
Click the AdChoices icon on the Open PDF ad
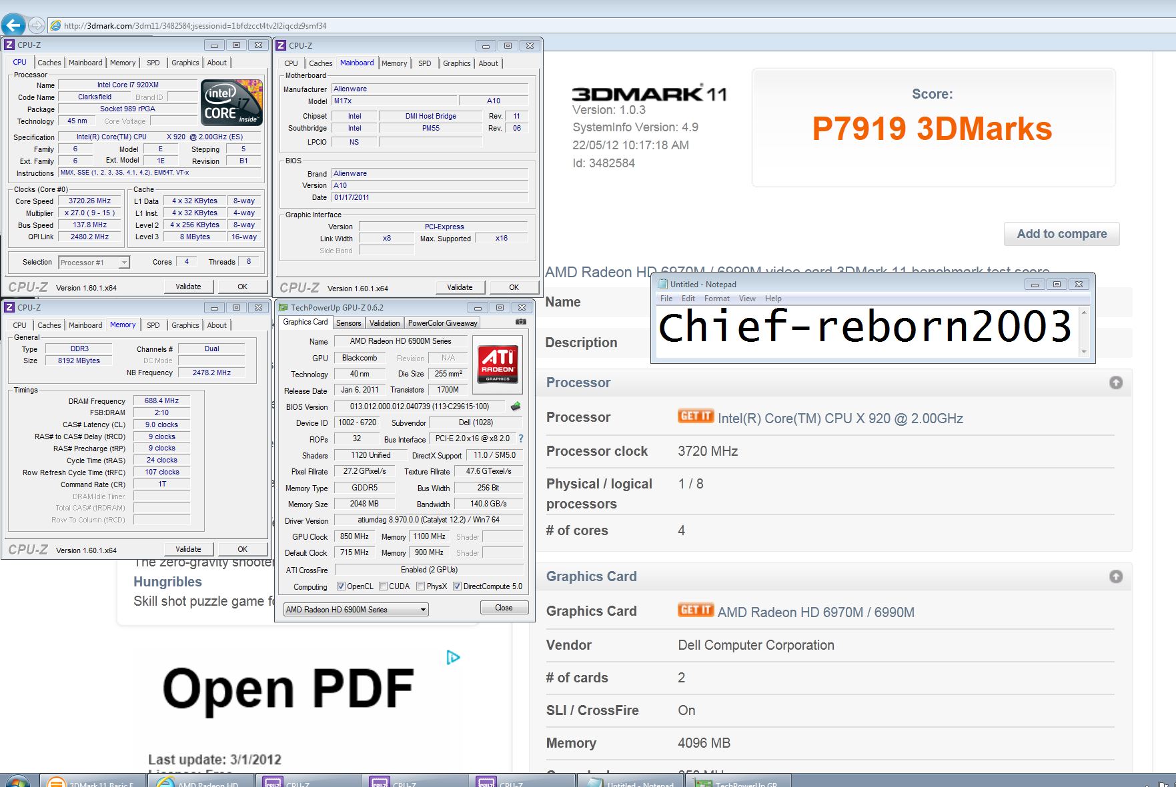pos(454,658)
